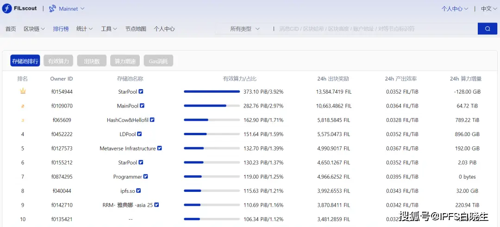Viewport: 500px width, 227px height.
Task: Click verified badge next to MainPool
Action: coord(143,106)
